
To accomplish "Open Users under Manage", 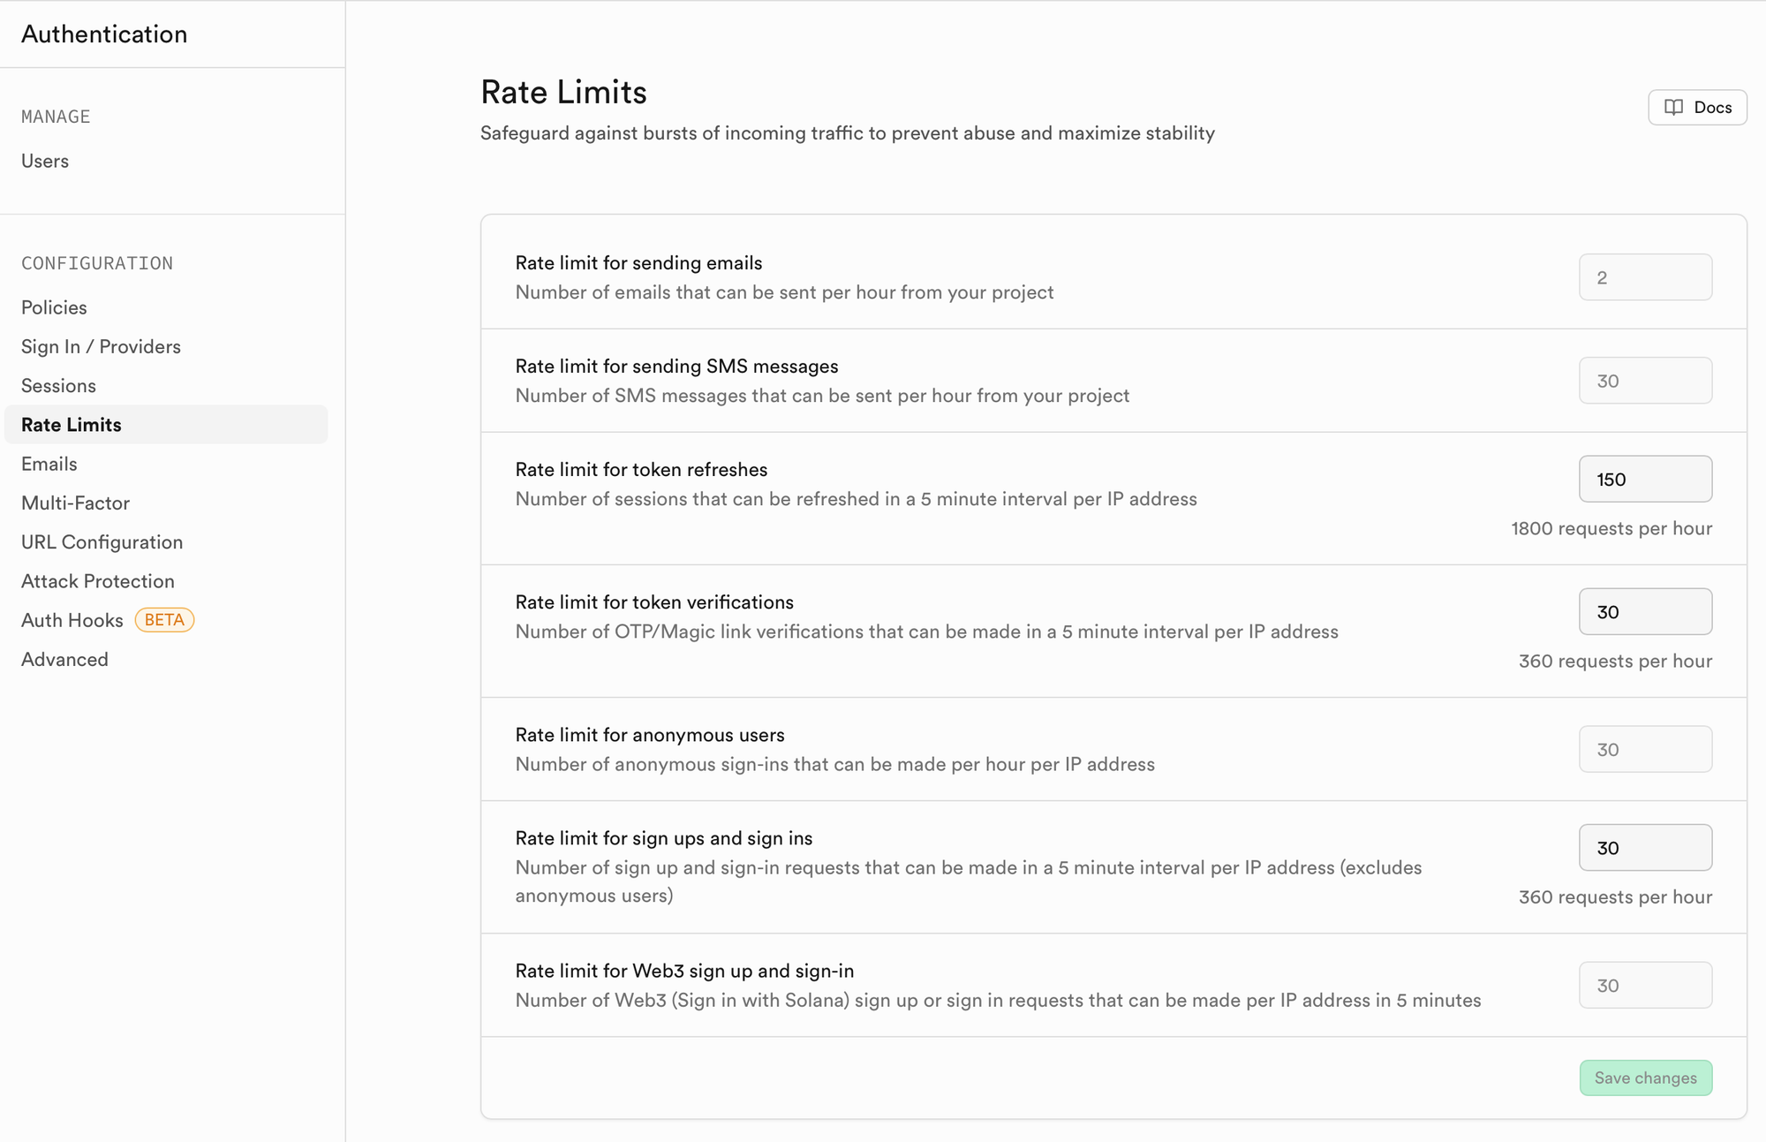I will pyautogui.click(x=45, y=161).
